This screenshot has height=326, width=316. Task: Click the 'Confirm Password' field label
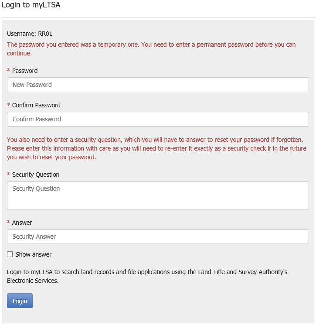pos(36,105)
